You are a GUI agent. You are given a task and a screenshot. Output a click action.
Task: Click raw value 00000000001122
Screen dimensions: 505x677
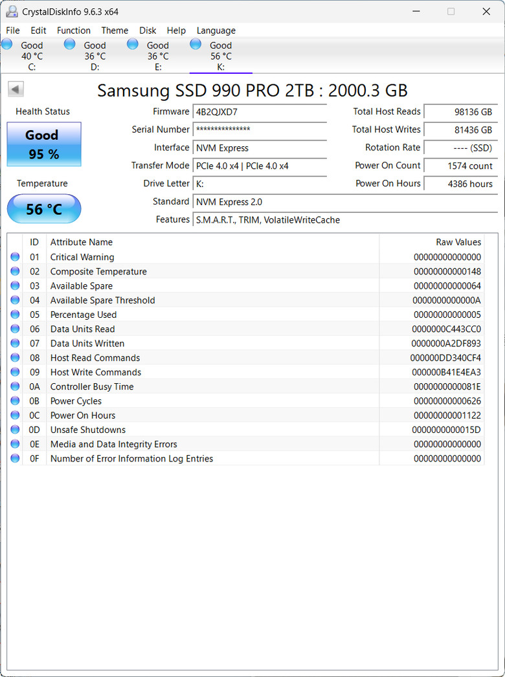click(x=447, y=416)
